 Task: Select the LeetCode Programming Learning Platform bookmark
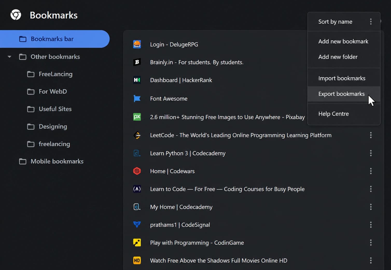pyautogui.click(x=241, y=135)
